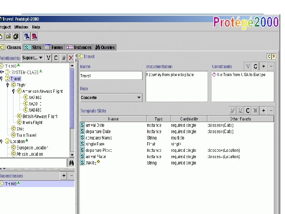Select AA7462 class in tree

coord(32,97)
